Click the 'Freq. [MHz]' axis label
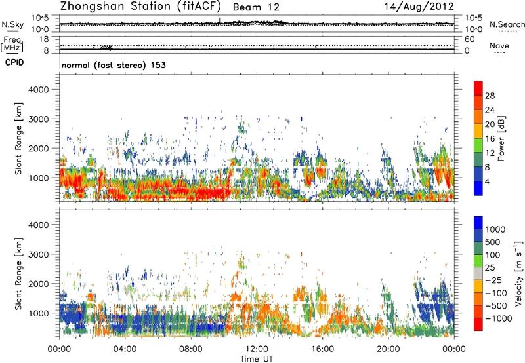Viewport: 525px width, 363px height. [x=12, y=44]
